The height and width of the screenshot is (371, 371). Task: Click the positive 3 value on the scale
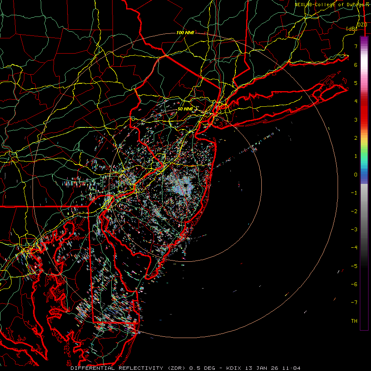pos(356,120)
